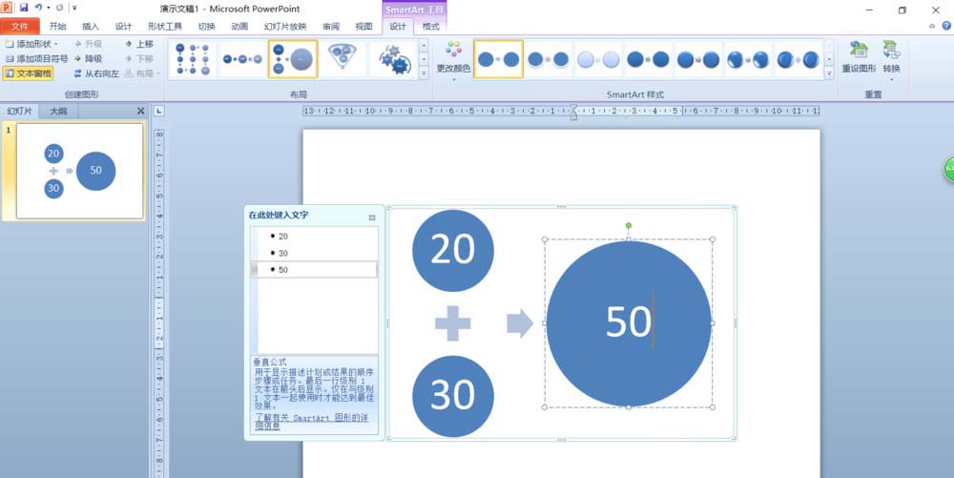
Task: Switch to the 幻灯片 pane tab
Action: coord(19,112)
